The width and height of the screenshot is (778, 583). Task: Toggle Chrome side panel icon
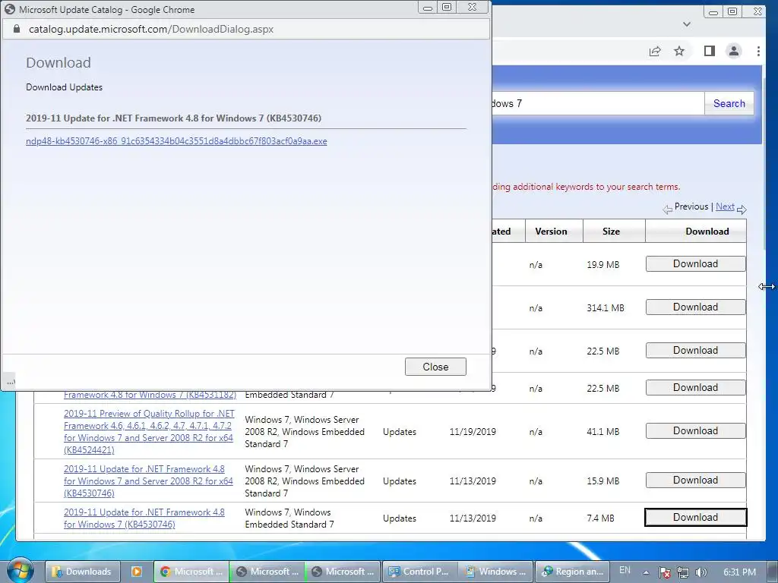click(709, 51)
